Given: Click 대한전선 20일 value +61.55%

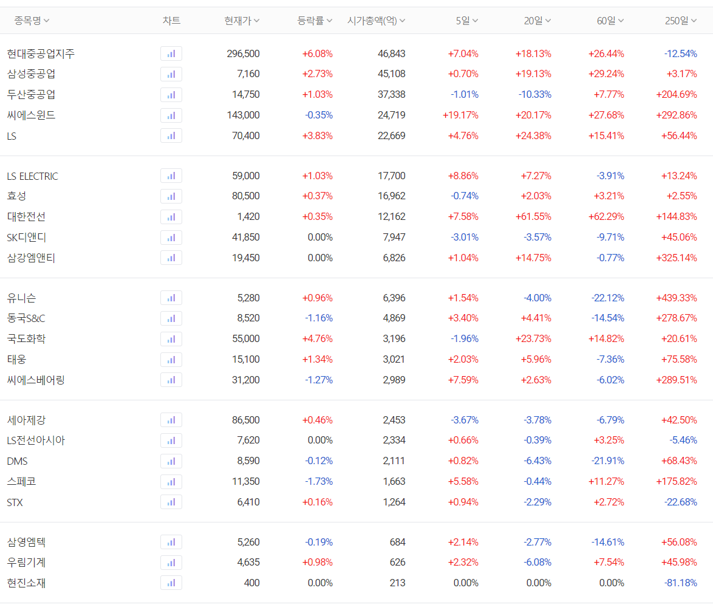Looking at the screenshot, I should coord(533,216).
